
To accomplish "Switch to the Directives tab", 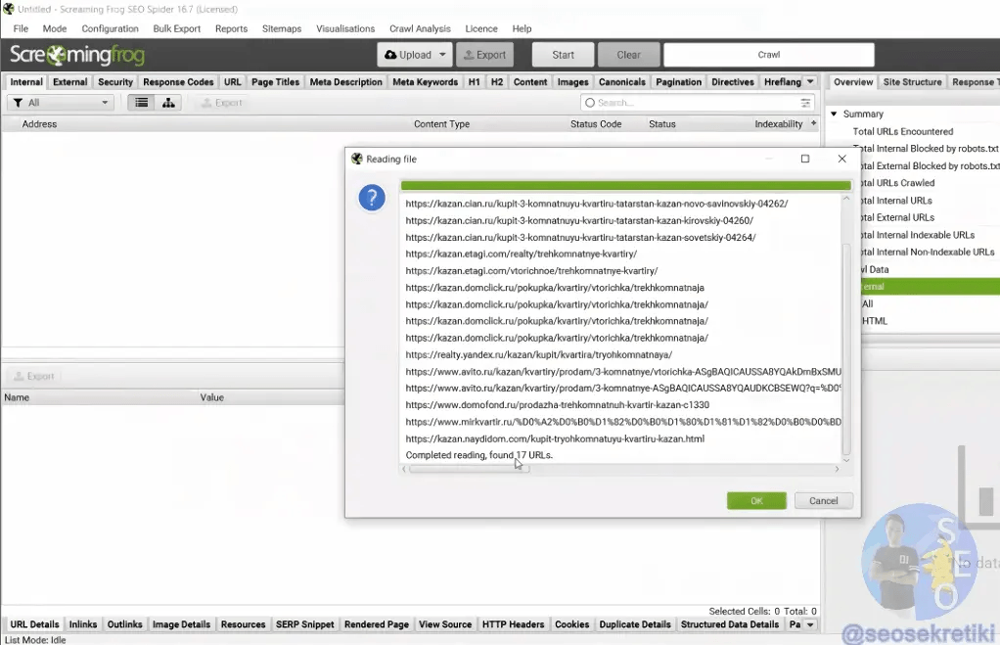I will 733,82.
